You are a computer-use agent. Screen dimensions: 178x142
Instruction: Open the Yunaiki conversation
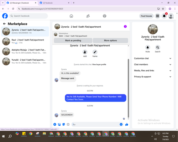25,61
